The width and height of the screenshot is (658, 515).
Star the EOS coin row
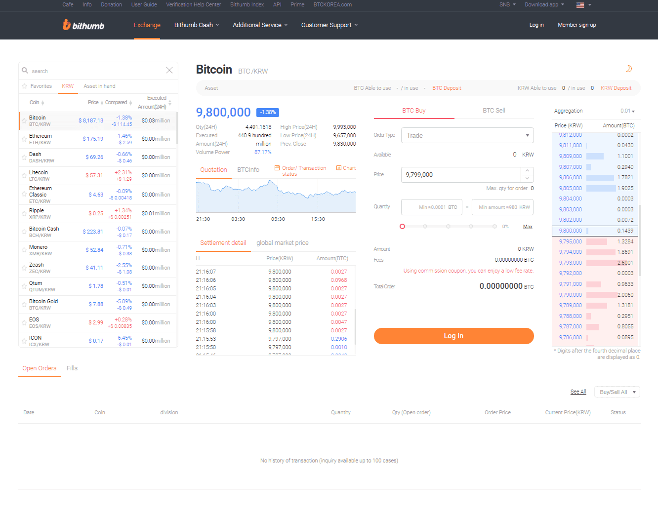24,323
